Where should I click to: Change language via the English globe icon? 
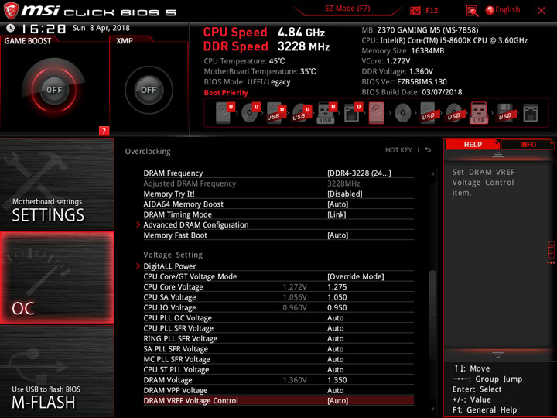(x=490, y=10)
